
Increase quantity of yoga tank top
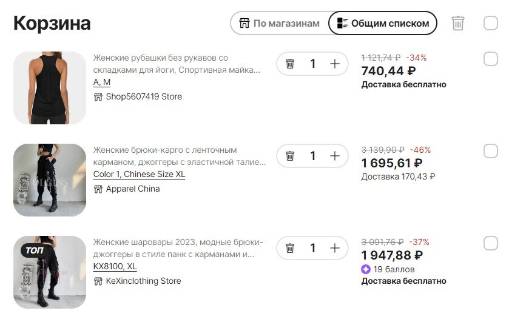point(335,64)
